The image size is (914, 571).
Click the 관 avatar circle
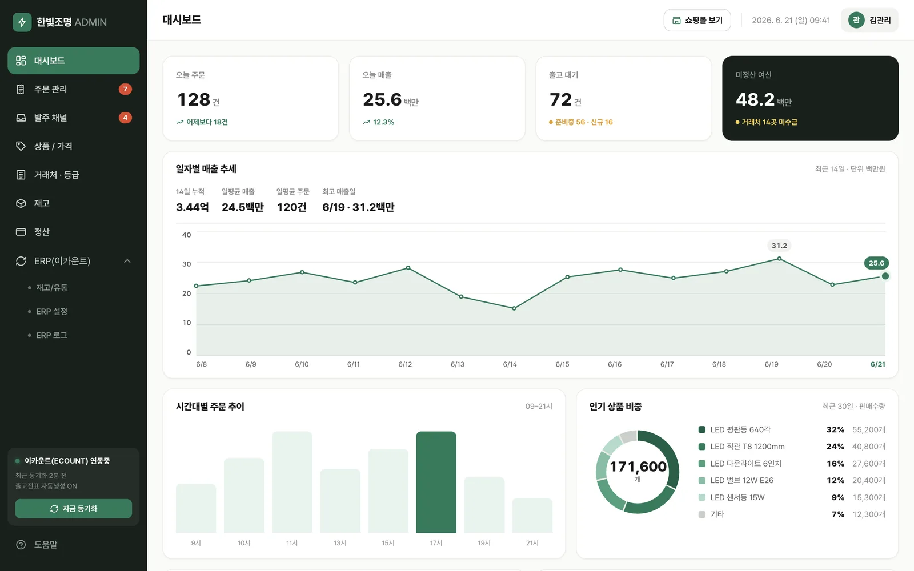point(856,20)
